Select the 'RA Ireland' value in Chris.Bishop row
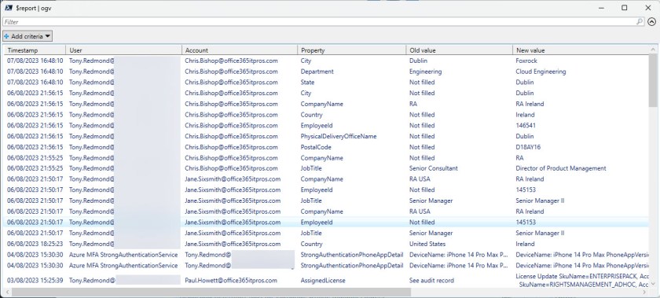The width and height of the screenshot is (660, 298). [530, 104]
